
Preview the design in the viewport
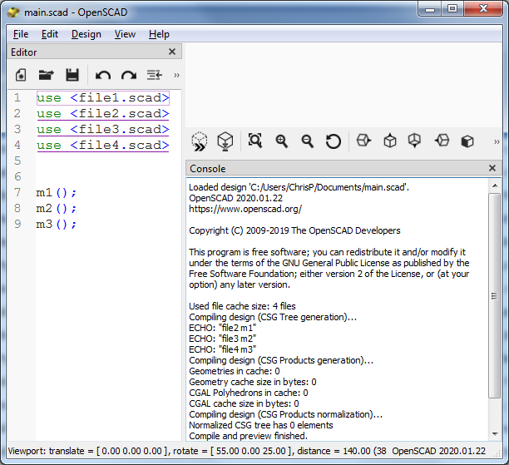[199, 141]
